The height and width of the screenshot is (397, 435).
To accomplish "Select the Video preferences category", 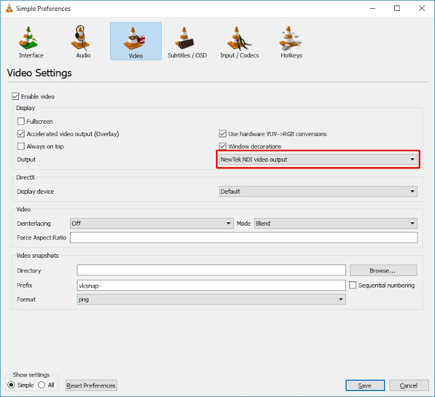I will tap(136, 41).
